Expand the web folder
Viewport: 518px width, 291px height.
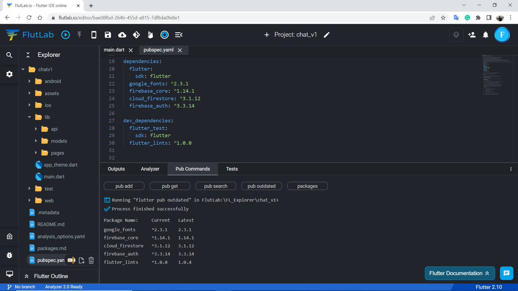(29, 200)
